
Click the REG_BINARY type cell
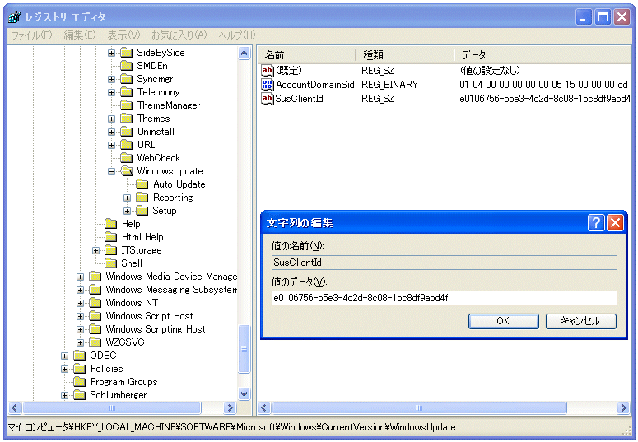click(390, 85)
